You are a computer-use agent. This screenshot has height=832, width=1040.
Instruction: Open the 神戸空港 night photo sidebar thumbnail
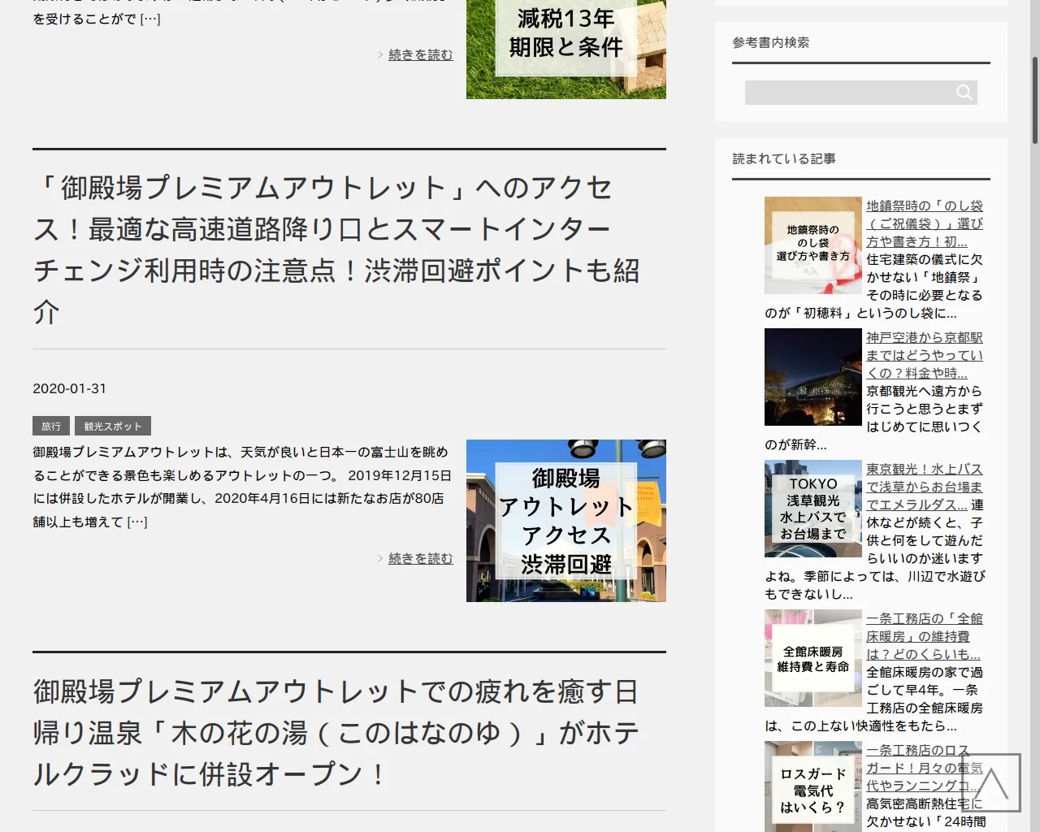tap(813, 377)
